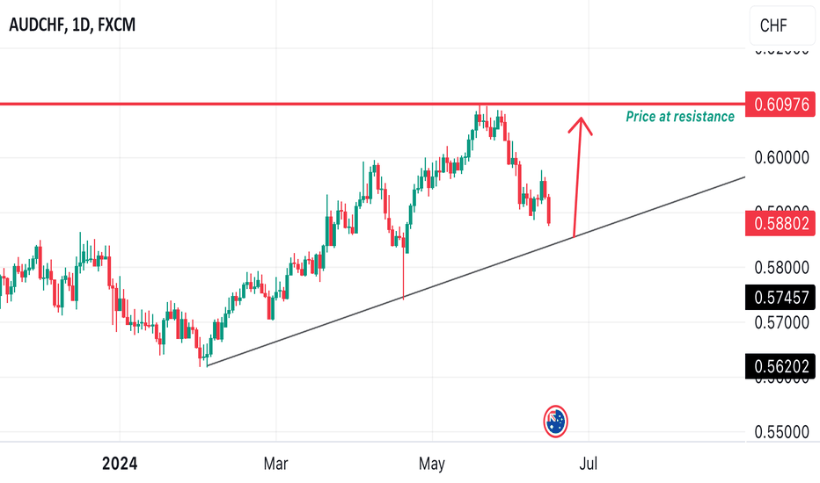
Task: Click the latest red candlestick near 0.588
Action: tap(549, 211)
